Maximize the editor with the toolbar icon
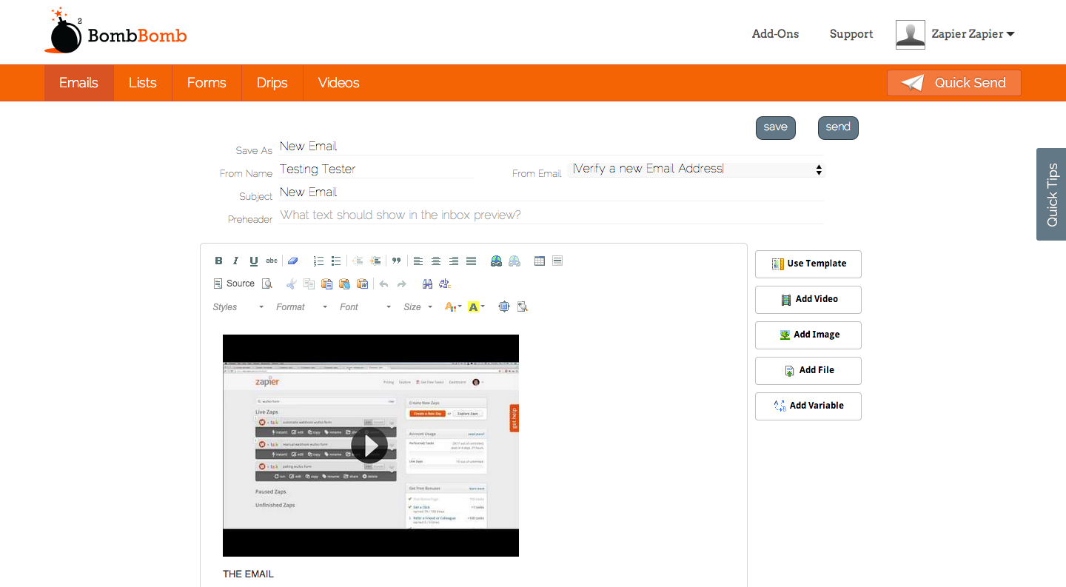 point(504,306)
